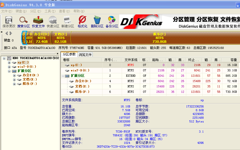The height and width of the screenshot is (150, 240).
Task: Select the 办公E (D:) row in partition table
Action: click(x=150, y=81)
